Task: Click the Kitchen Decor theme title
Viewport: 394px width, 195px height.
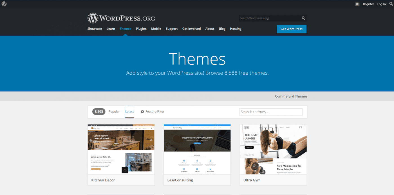Action: (103, 180)
